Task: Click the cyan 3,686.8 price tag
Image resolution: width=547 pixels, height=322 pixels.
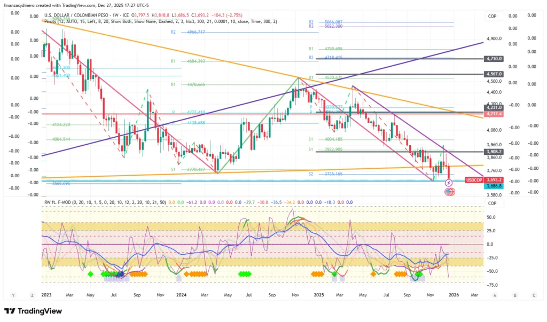Action: pyautogui.click(x=493, y=186)
